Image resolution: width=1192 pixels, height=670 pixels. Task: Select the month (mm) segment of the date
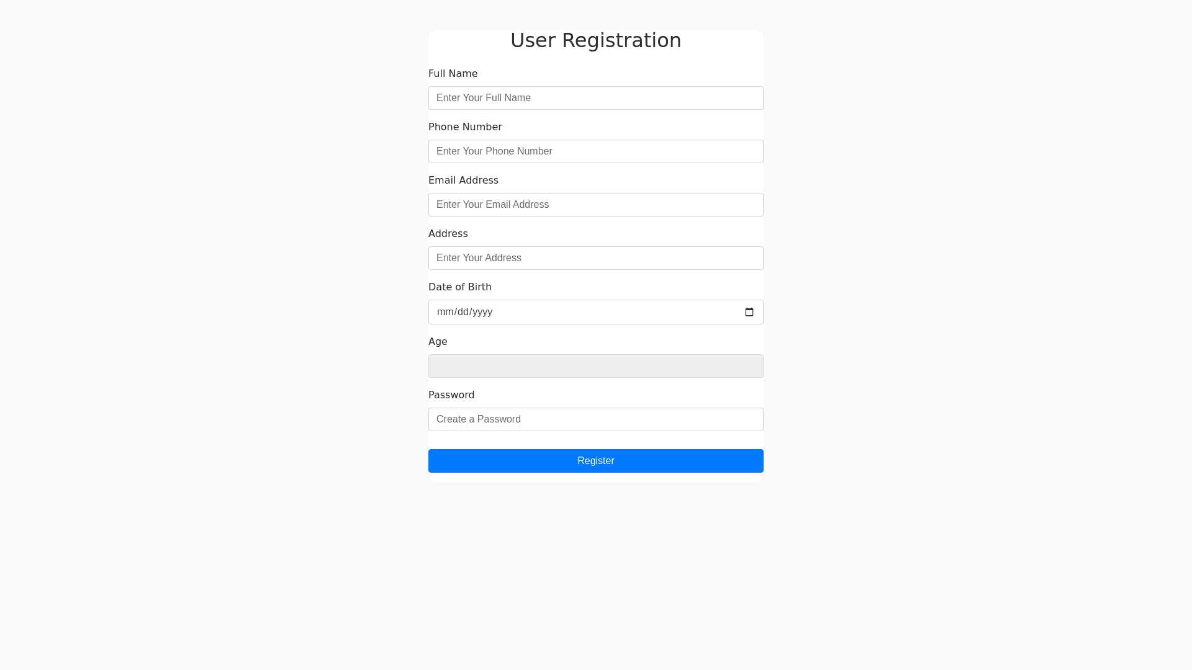coord(444,312)
